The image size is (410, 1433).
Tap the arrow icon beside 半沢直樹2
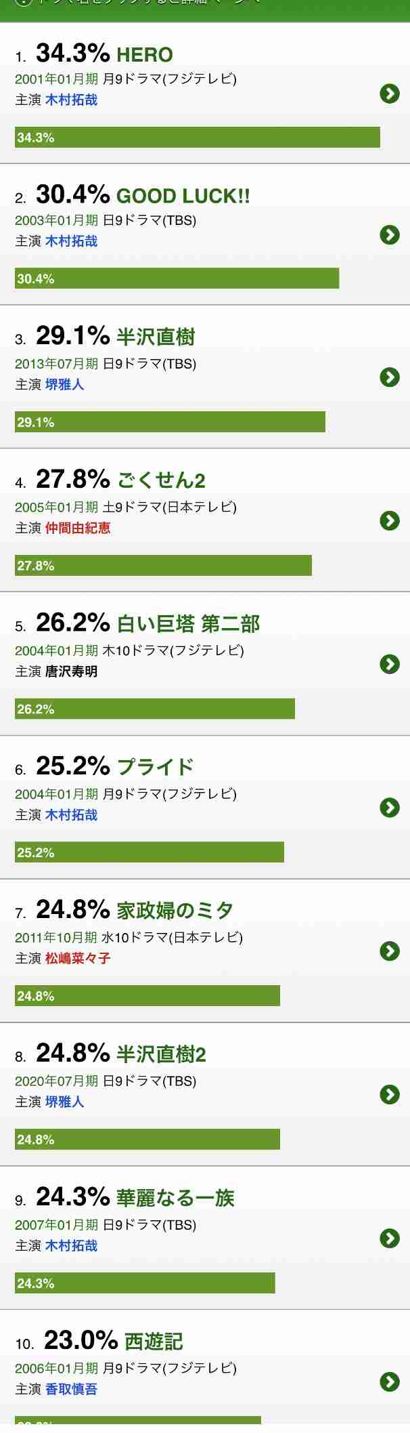click(390, 1095)
